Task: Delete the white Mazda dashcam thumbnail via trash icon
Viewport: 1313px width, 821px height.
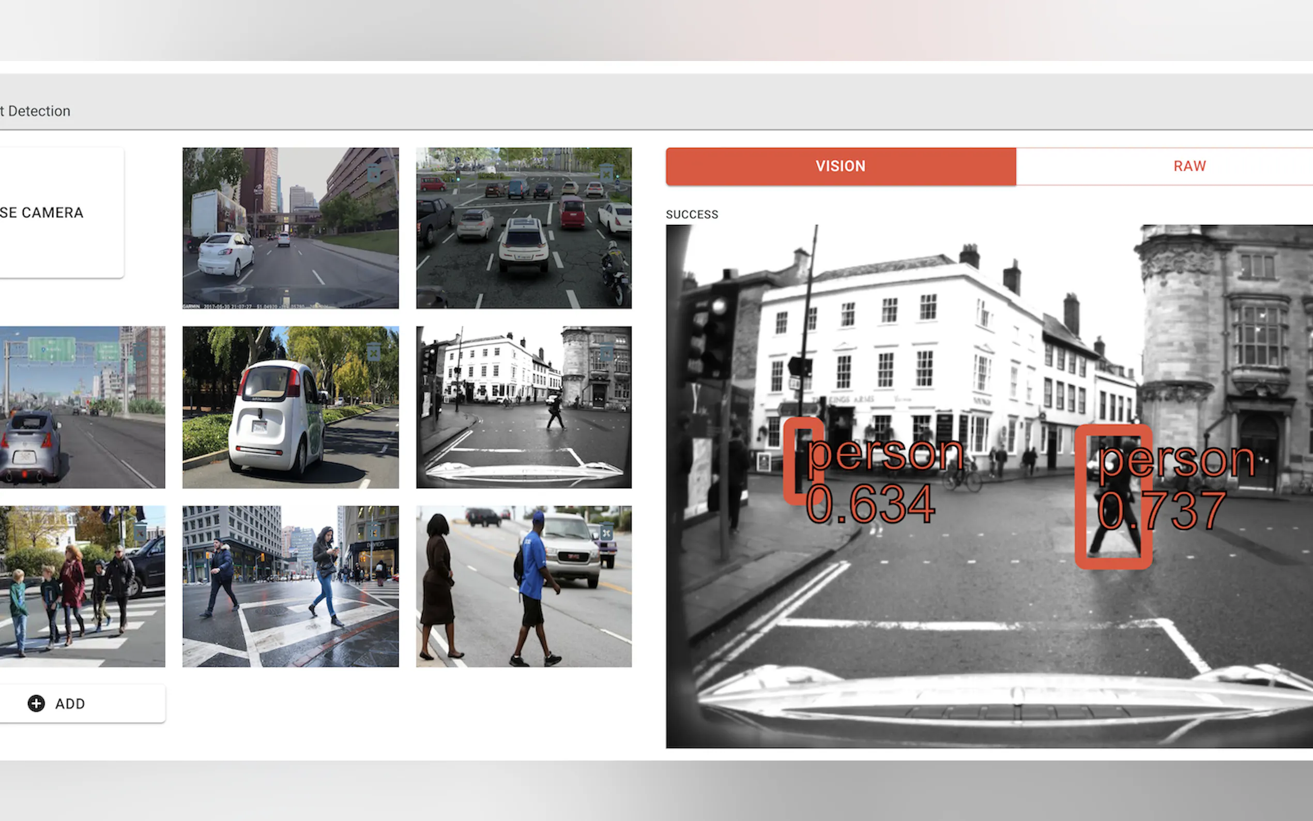Action: [x=374, y=174]
